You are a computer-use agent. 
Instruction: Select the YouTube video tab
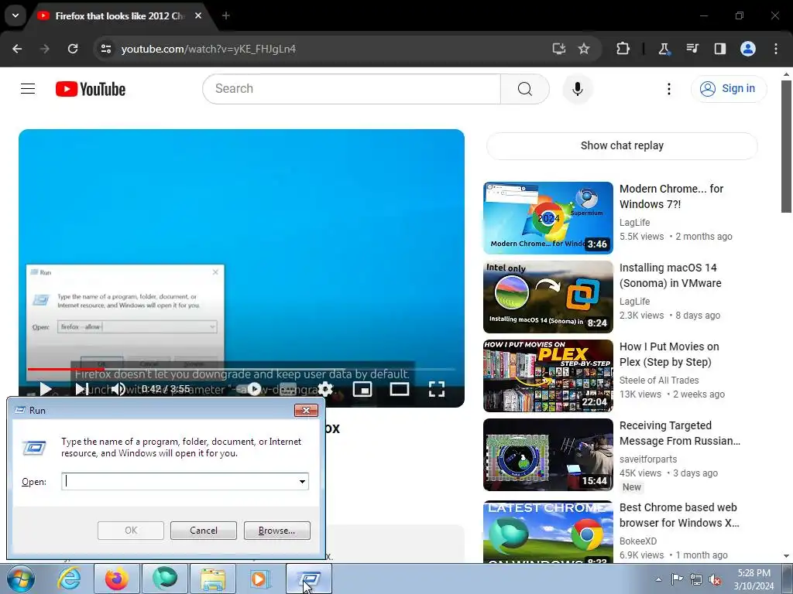pos(118,15)
